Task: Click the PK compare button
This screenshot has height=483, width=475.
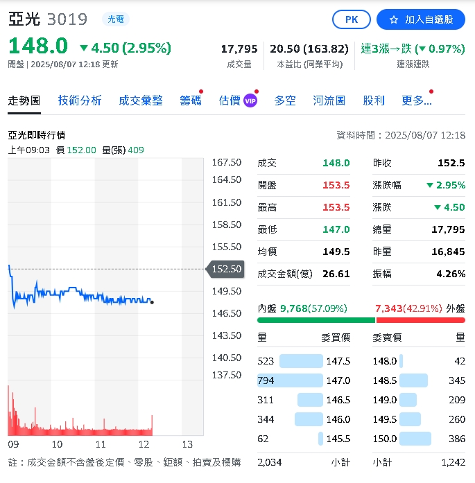Action: pos(352,19)
